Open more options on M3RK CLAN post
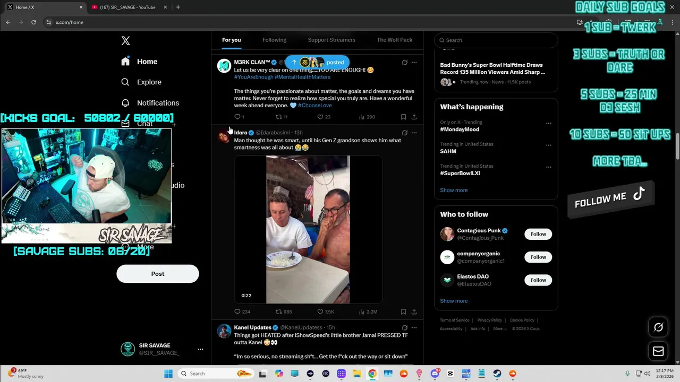The image size is (680, 382). [x=414, y=63]
